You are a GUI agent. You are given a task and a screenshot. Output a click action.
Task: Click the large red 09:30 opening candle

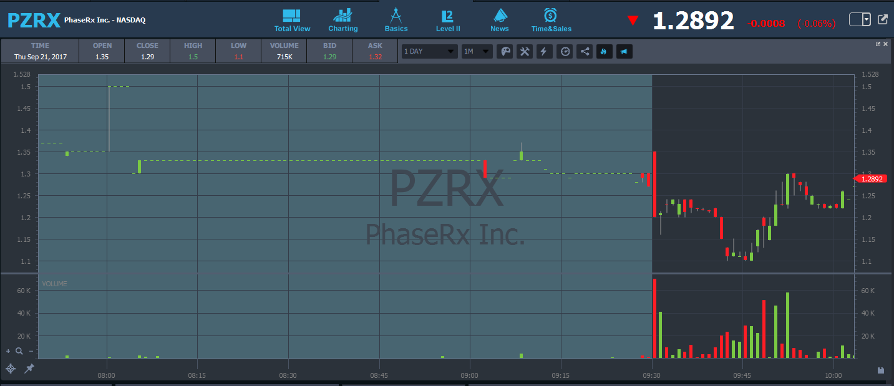(654, 184)
